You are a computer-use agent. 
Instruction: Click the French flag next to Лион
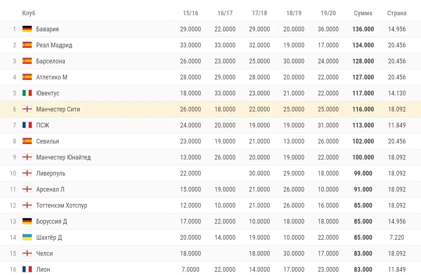[x=27, y=269]
